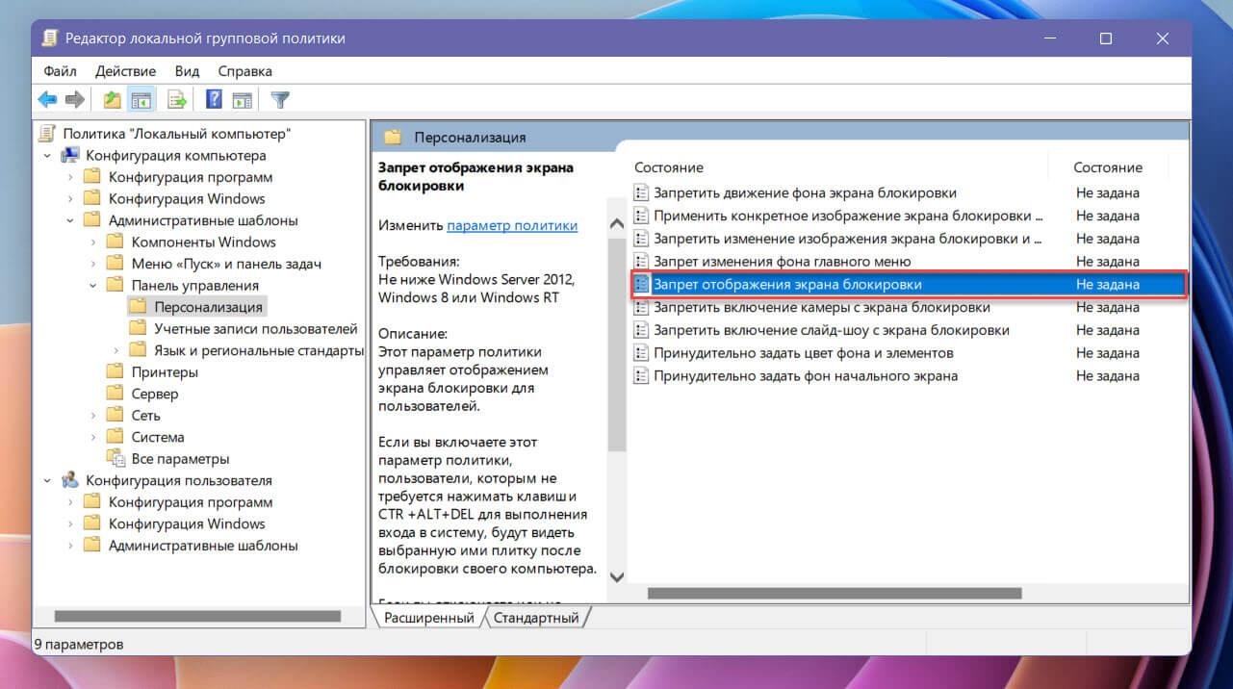
Task: Click the policy icon for Применить конкретное изображение
Action: [641, 216]
